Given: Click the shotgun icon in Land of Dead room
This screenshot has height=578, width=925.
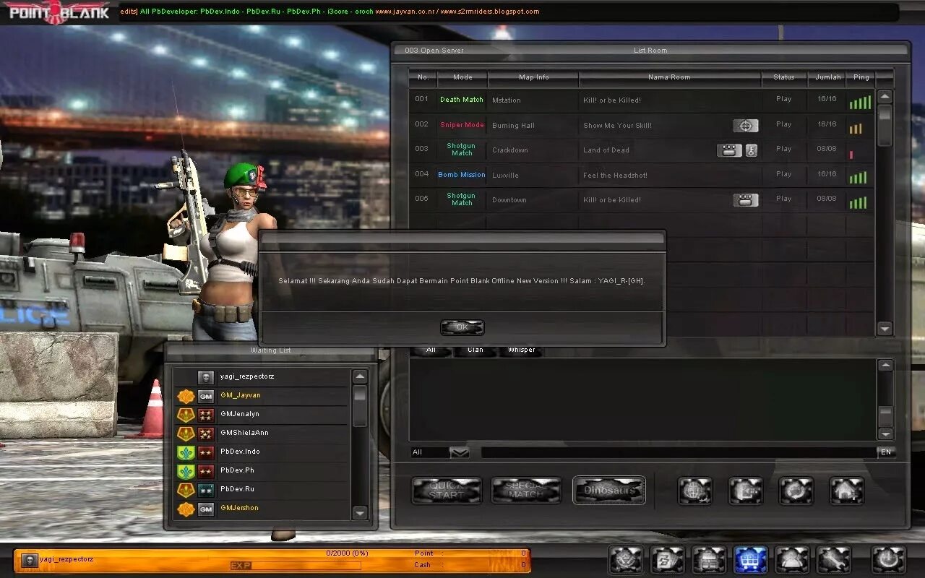Looking at the screenshot, I should point(730,150).
